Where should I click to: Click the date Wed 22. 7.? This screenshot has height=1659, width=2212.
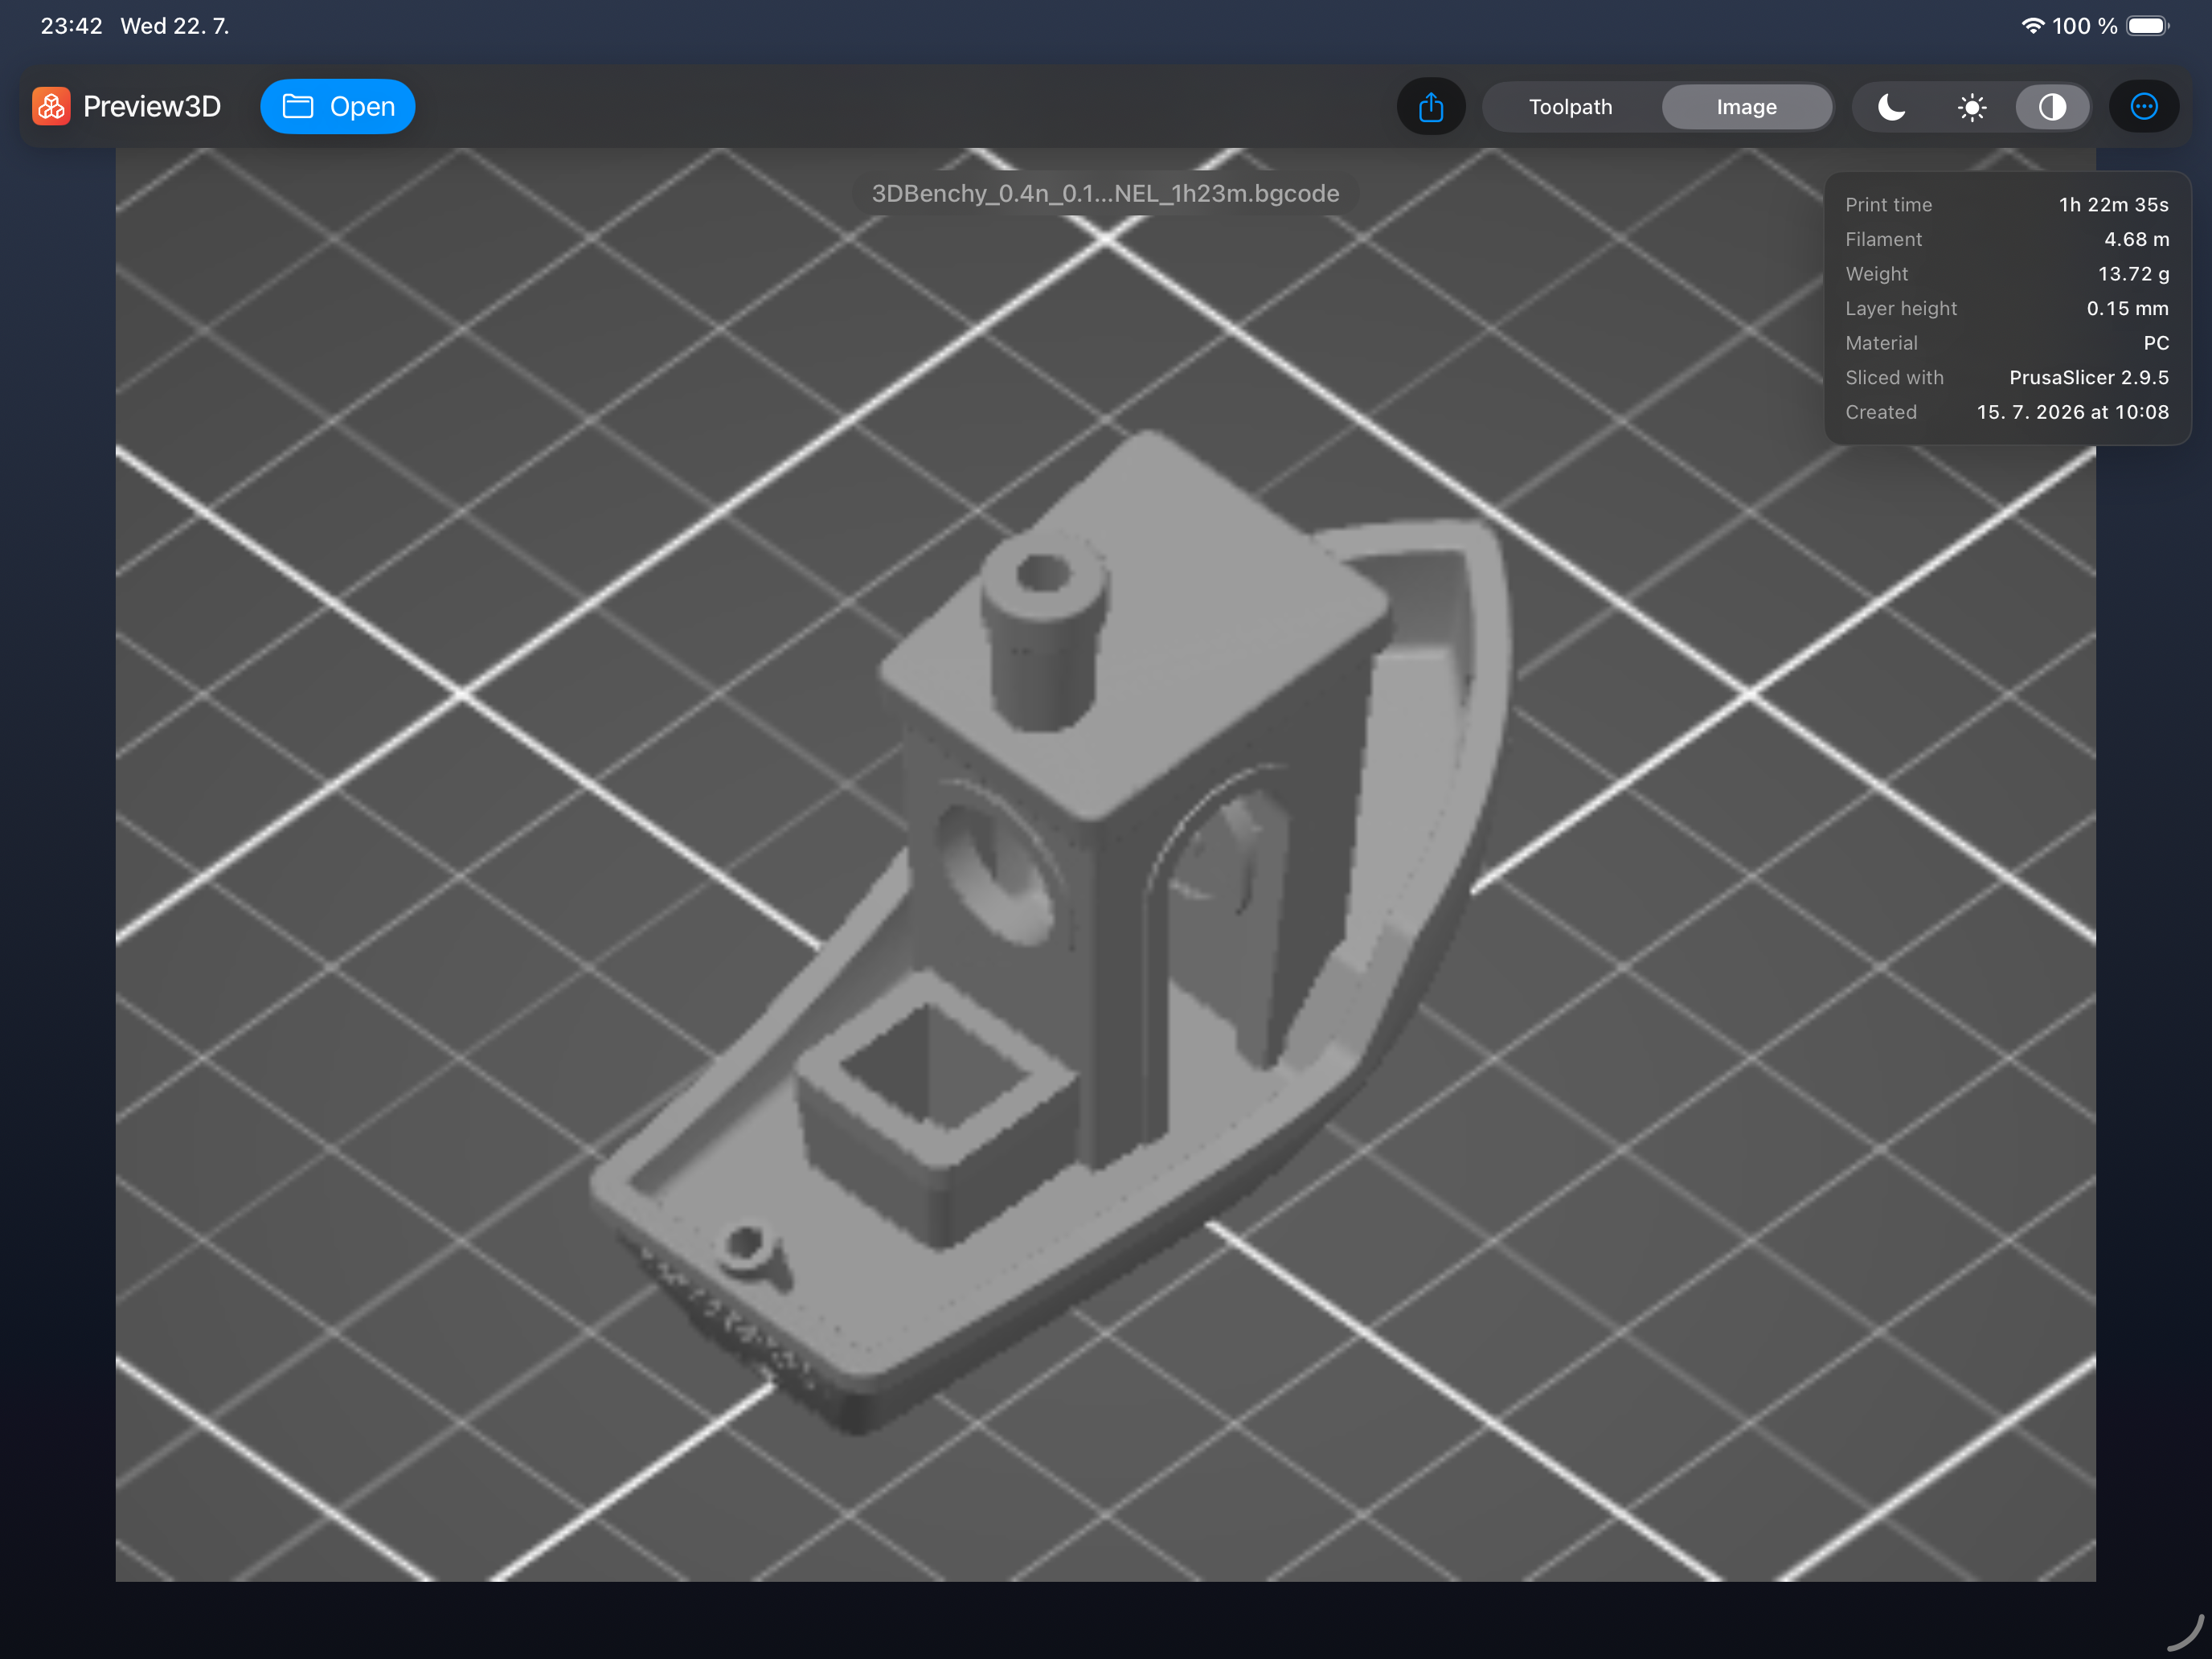point(175,26)
